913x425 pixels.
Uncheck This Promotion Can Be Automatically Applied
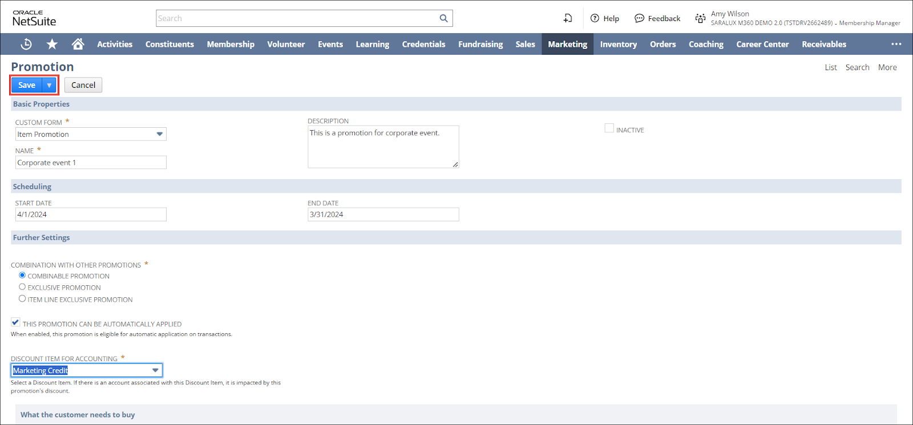coord(15,322)
